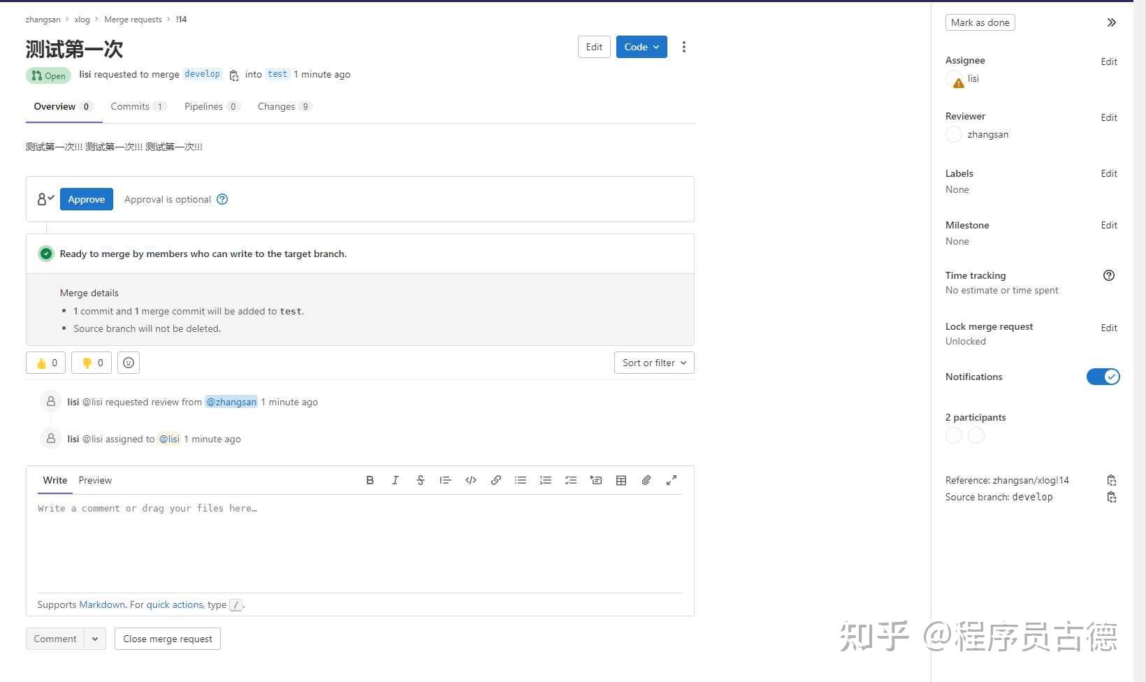Insert a table into the comment
Image resolution: width=1146 pixels, height=682 pixels.
click(621, 480)
